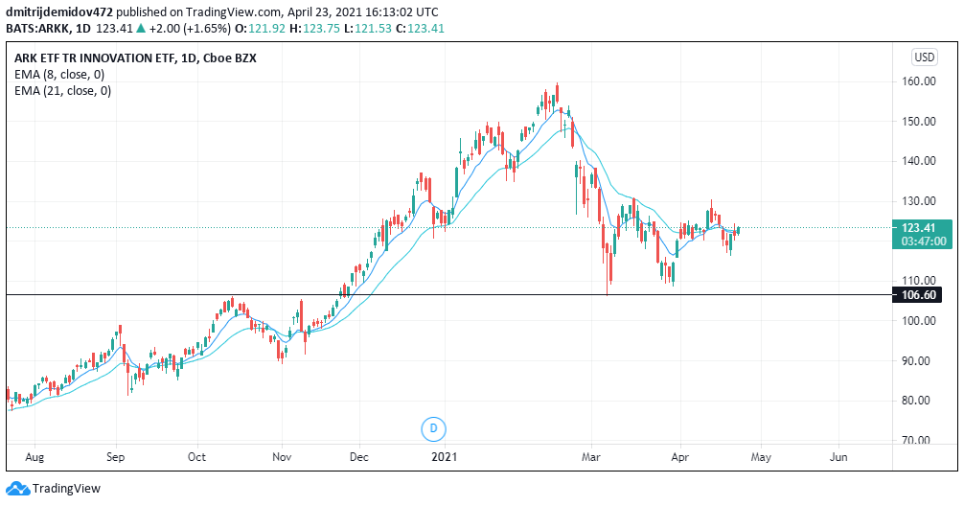Click the dmitrijdemidov472 author name

click(59, 11)
